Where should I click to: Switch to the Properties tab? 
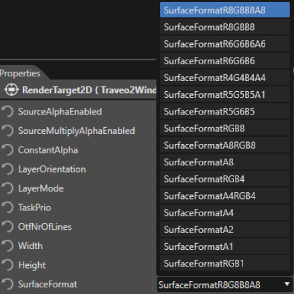tap(20, 73)
